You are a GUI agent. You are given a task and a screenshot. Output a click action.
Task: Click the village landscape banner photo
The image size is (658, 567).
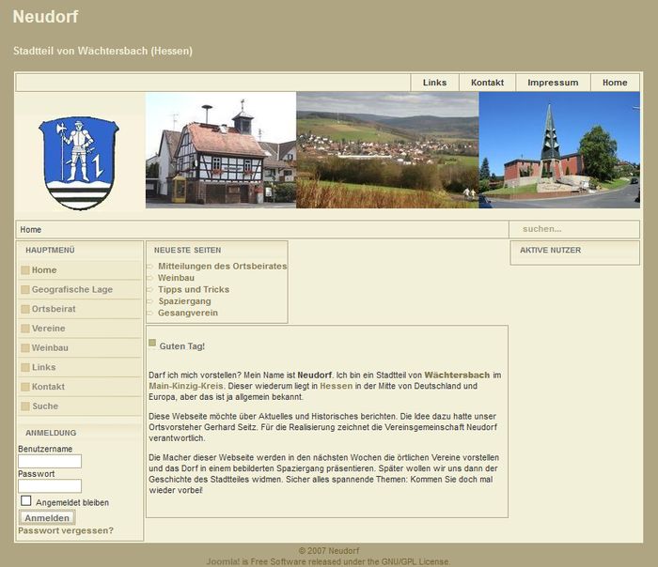[x=387, y=150]
